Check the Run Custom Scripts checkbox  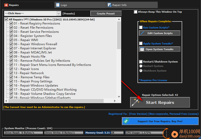pyautogui.click(x=141, y=27)
